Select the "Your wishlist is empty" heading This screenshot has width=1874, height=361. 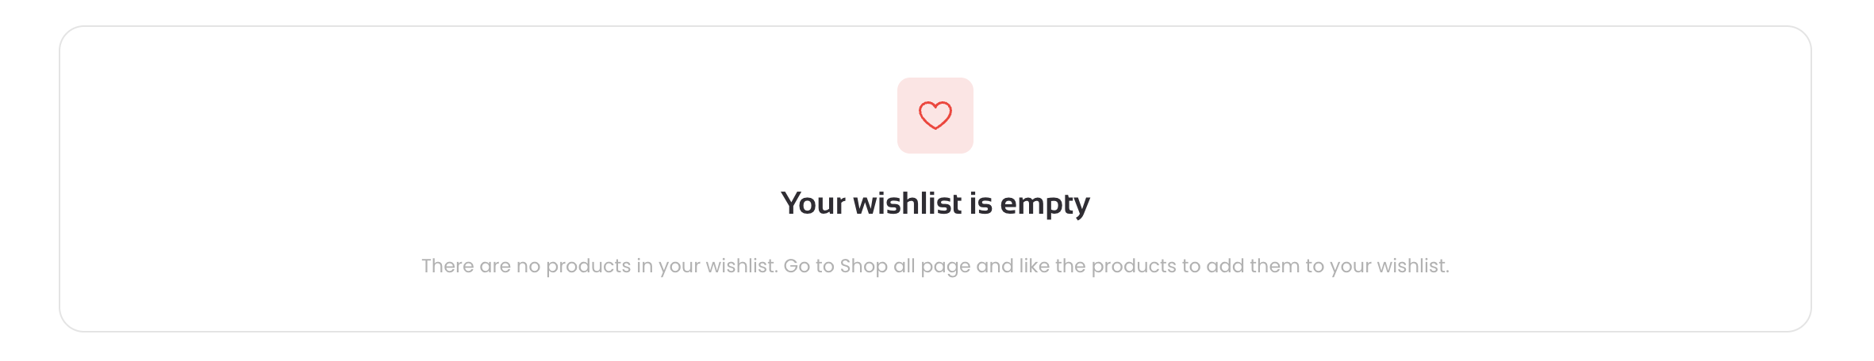coord(935,204)
